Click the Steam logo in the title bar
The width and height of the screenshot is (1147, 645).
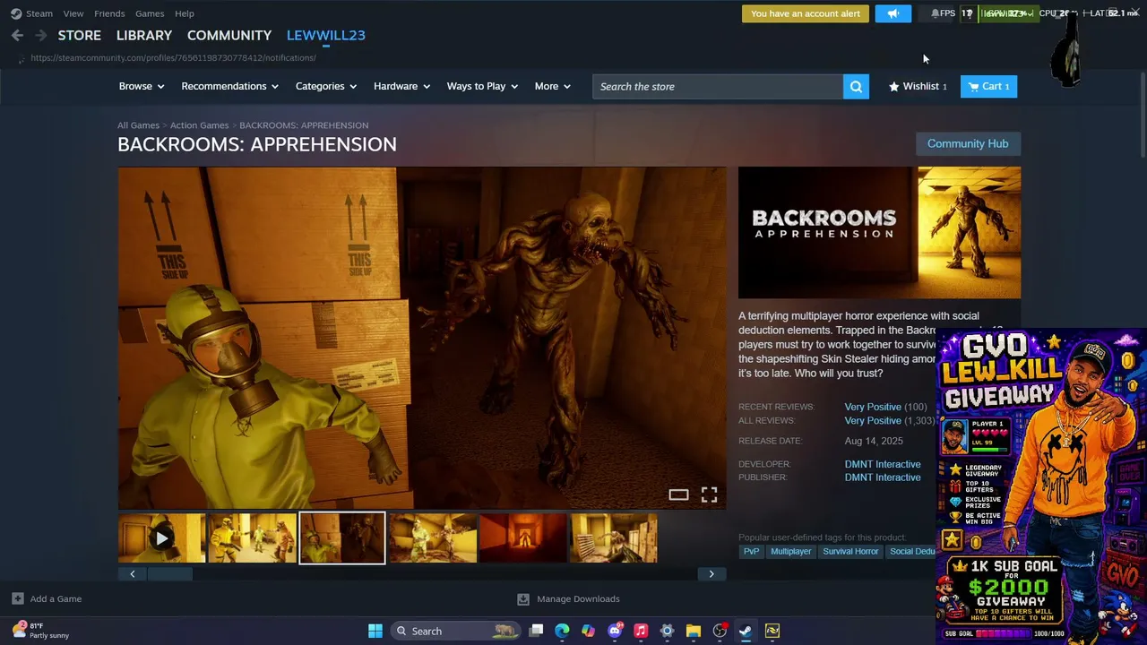16,13
